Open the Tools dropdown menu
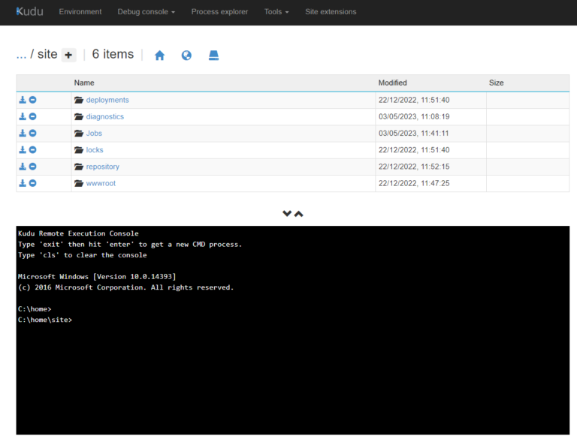Screen dimensions: 577x448 pos(276,12)
